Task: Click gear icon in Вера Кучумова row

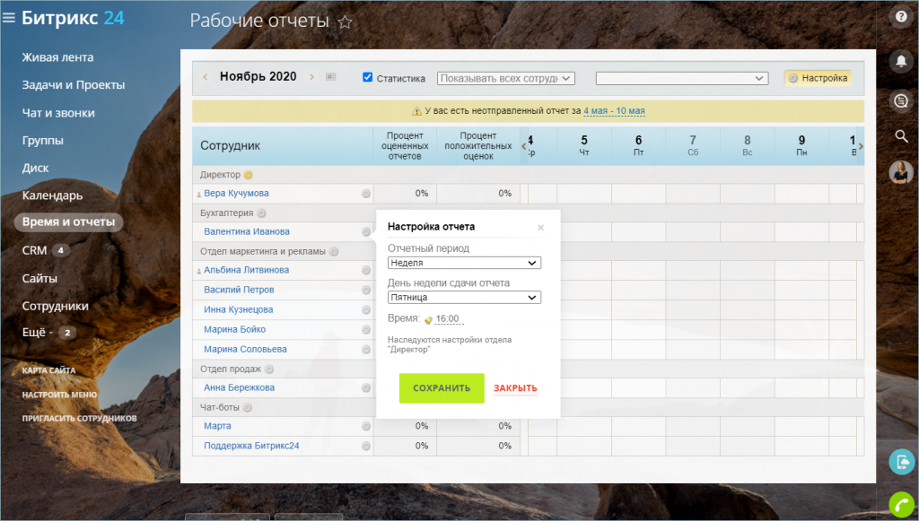Action: tap(366, 194)
